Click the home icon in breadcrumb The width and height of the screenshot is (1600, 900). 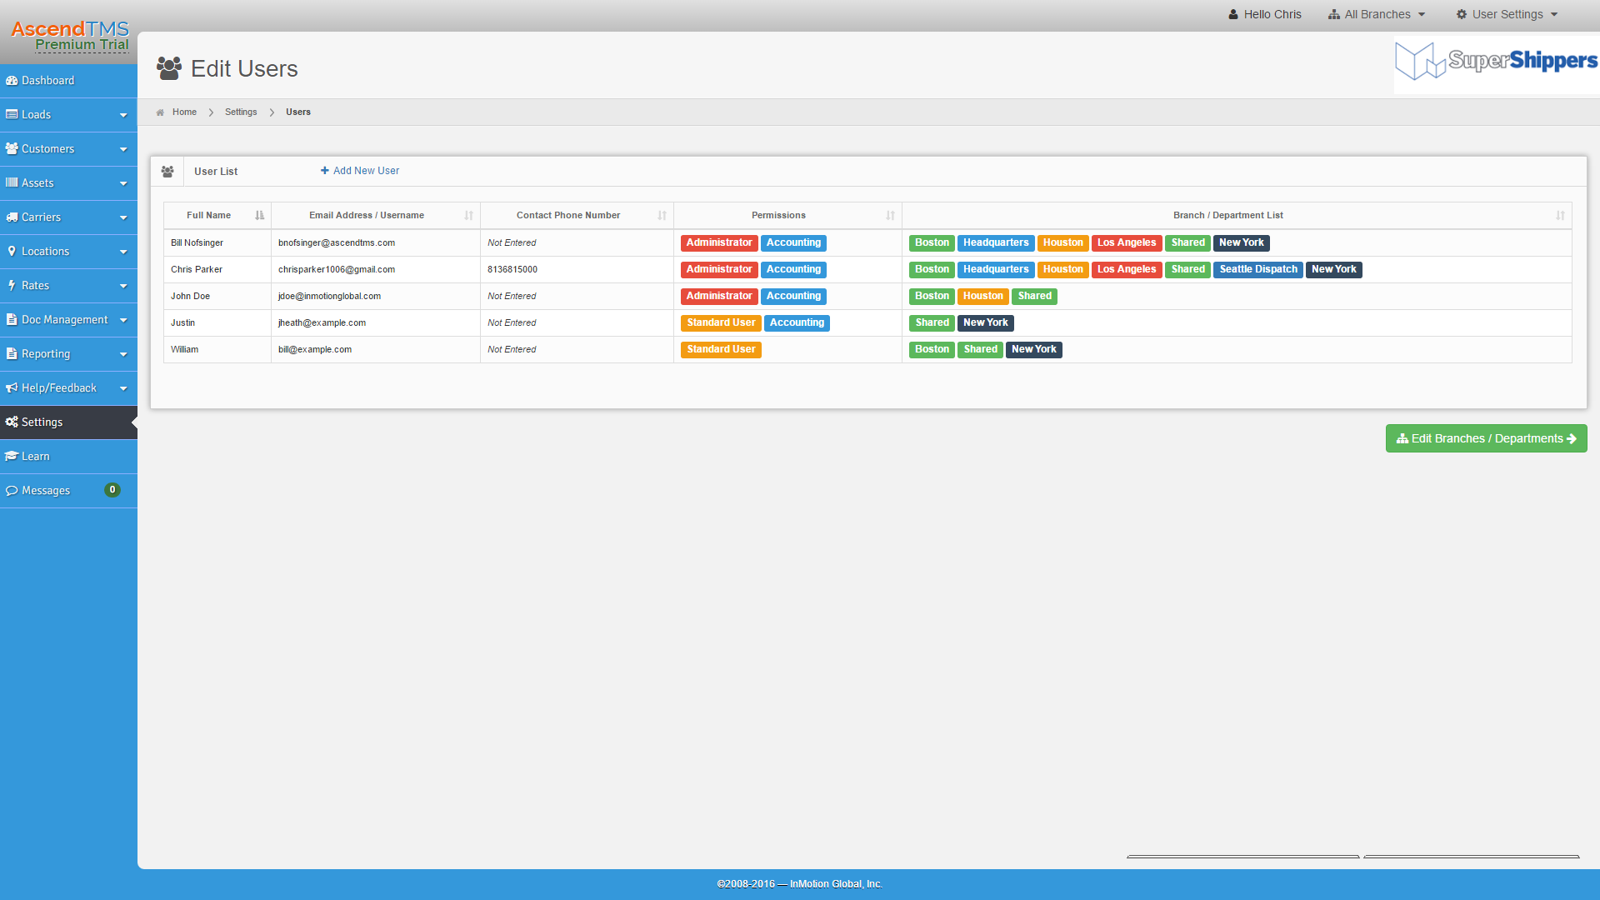coord(160,112)
